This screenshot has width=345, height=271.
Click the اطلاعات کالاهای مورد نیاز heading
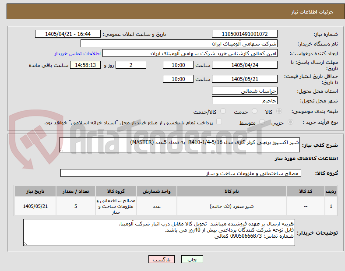click(x=306, y=158)
